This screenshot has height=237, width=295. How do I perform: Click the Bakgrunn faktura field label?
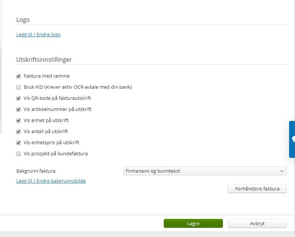click(36, 171)
